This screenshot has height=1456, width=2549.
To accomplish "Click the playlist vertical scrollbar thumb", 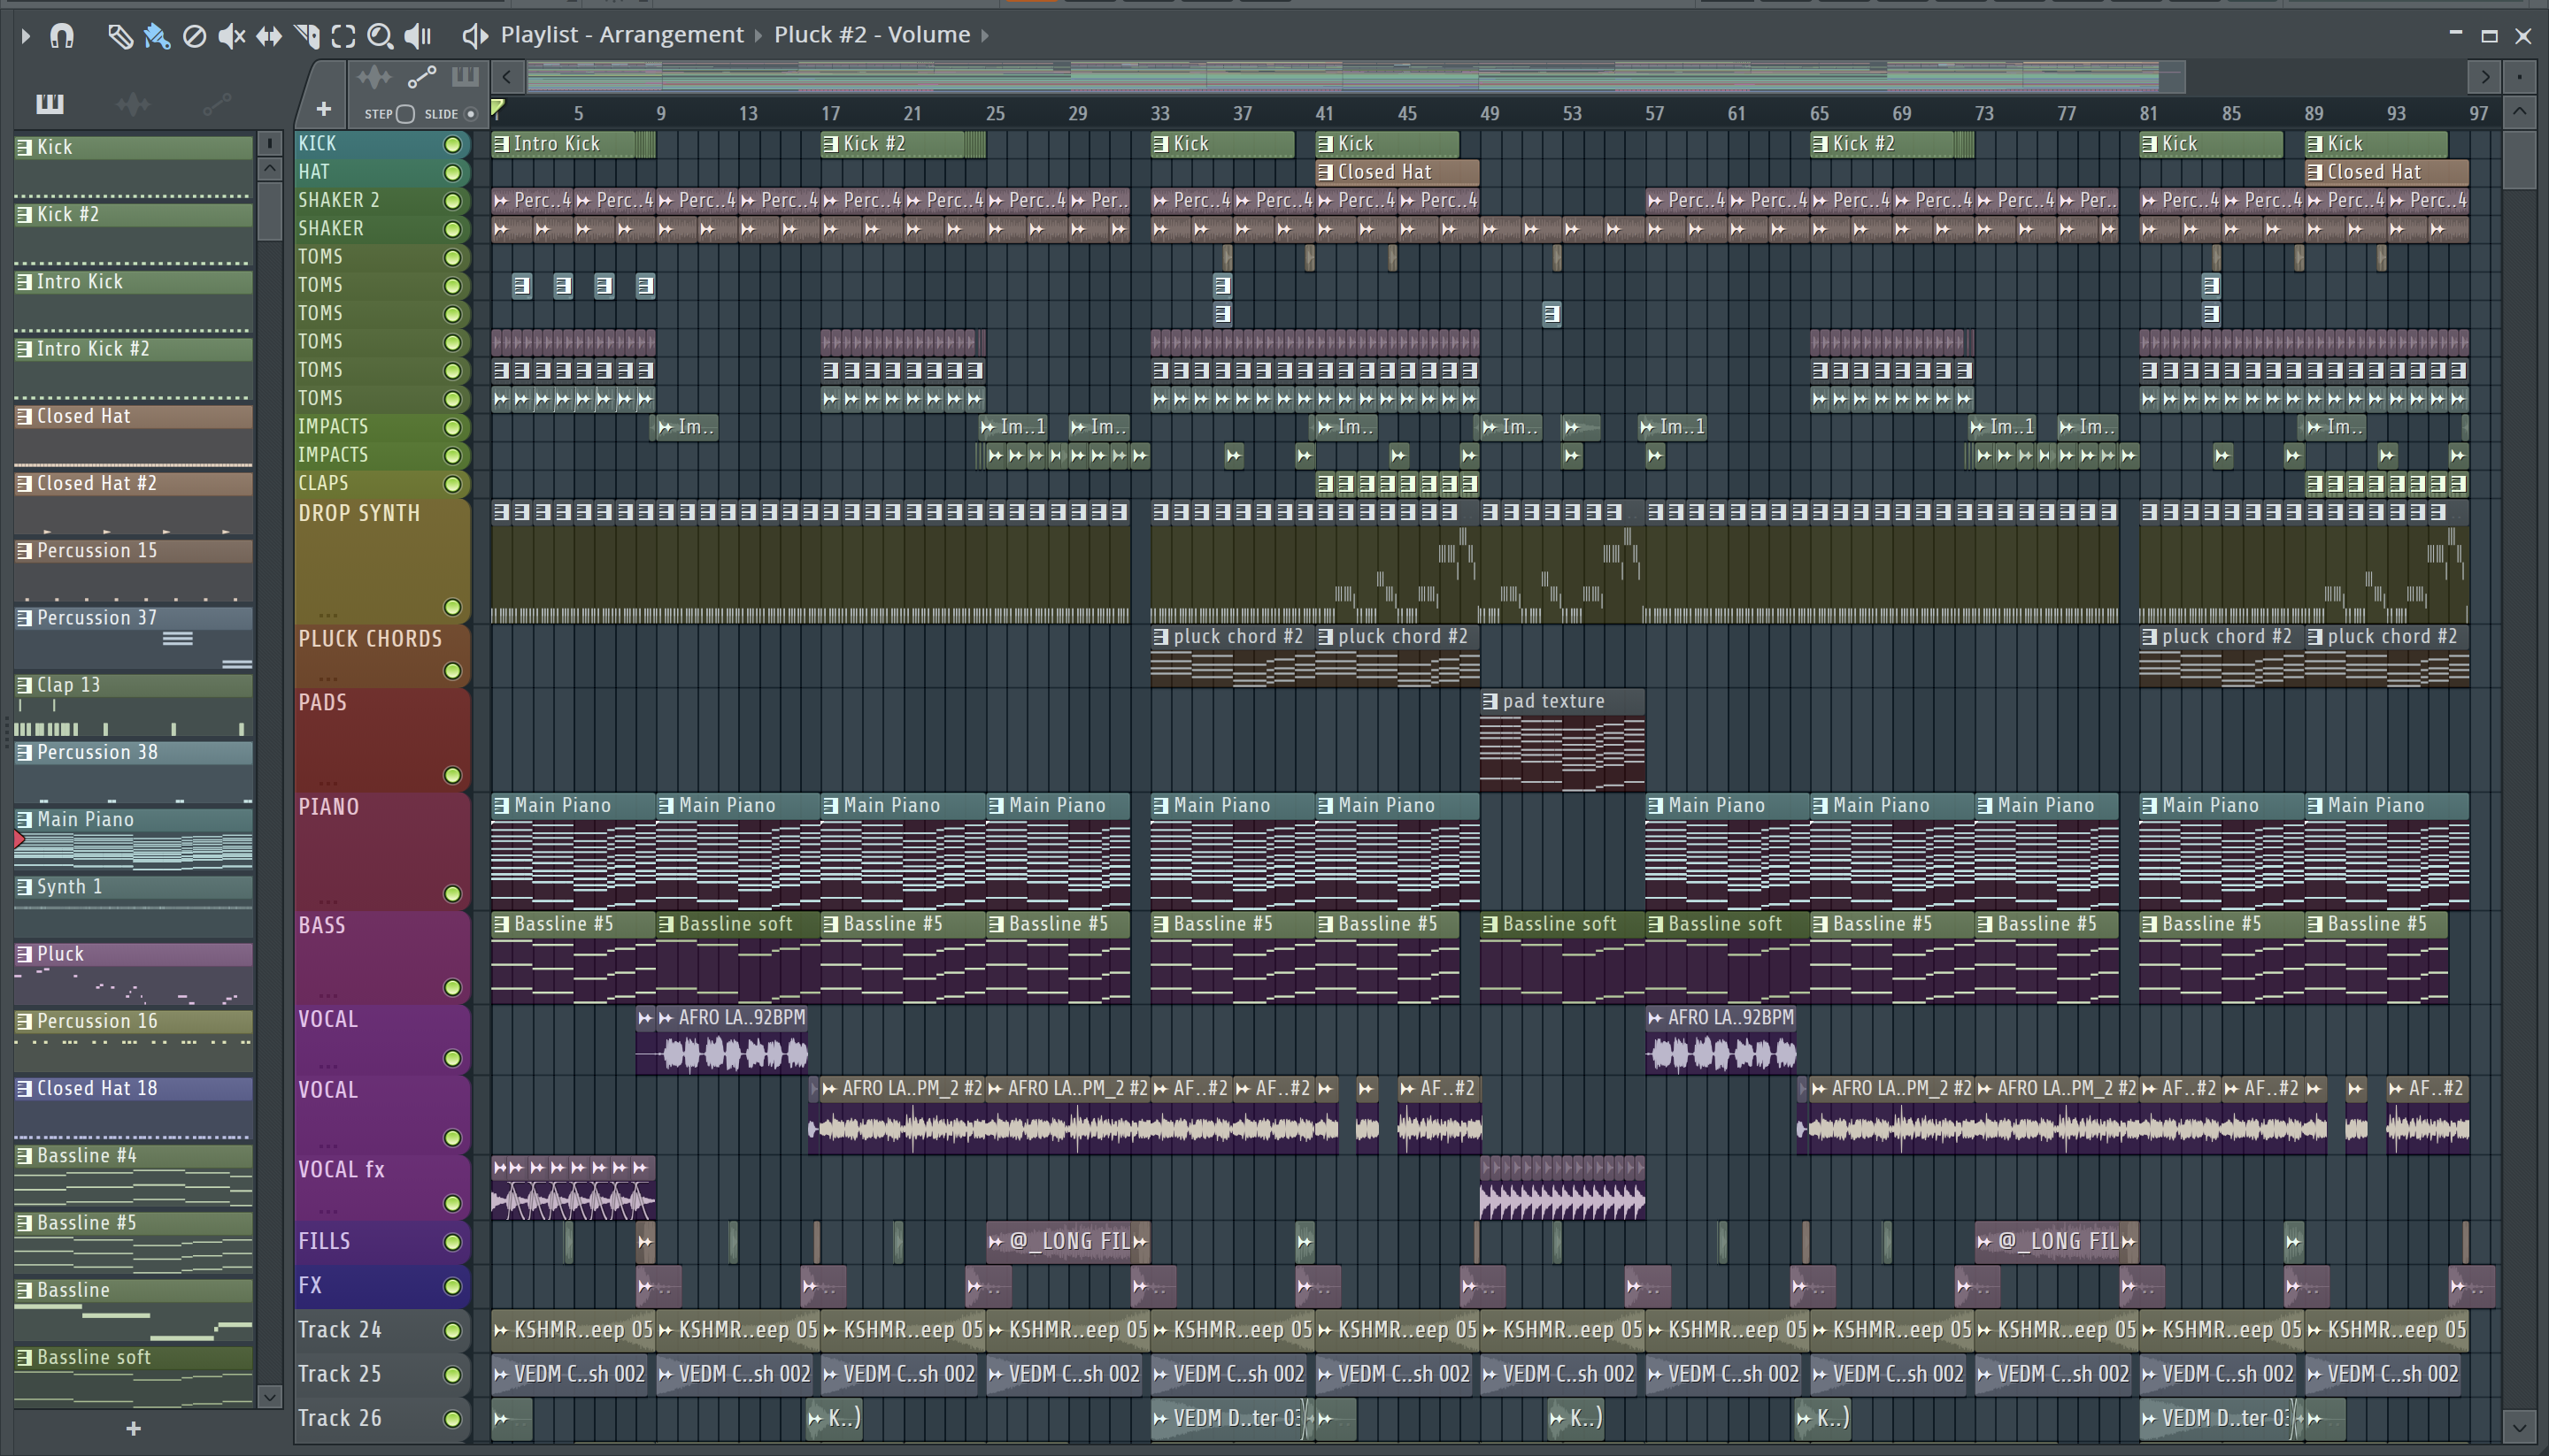I will (2519, 158).
